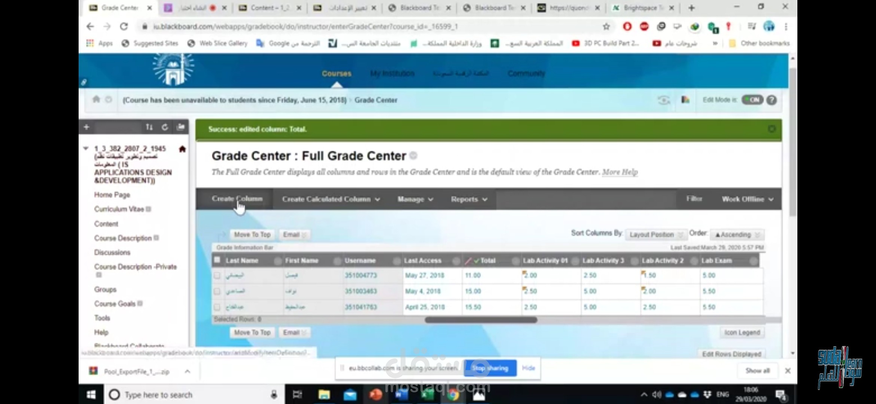Click the horizontal scrollbar under the grade table
This screenshot has height=404, width=876.
click(x=481, y=320)
